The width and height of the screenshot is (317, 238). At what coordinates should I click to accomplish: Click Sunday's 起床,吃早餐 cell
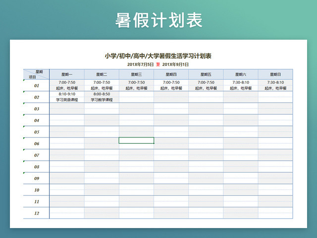click(x=275, y=88)
